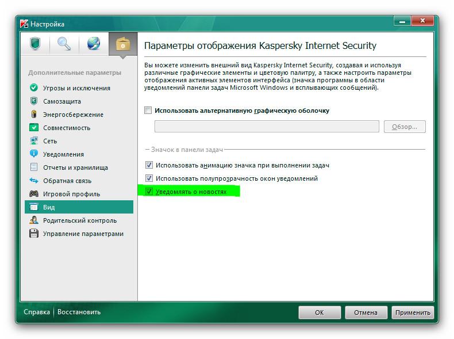Image resolution: width=454 pixels, height=339 pixels.
Task: Click the Отмена button
Action: pos(365,313)
